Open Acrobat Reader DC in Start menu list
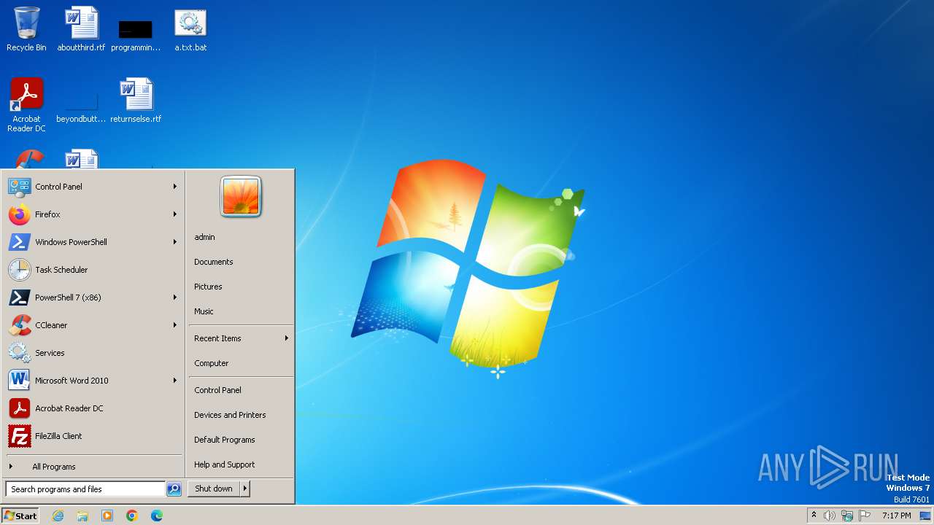The image size is (934, 525). (93, 408)
